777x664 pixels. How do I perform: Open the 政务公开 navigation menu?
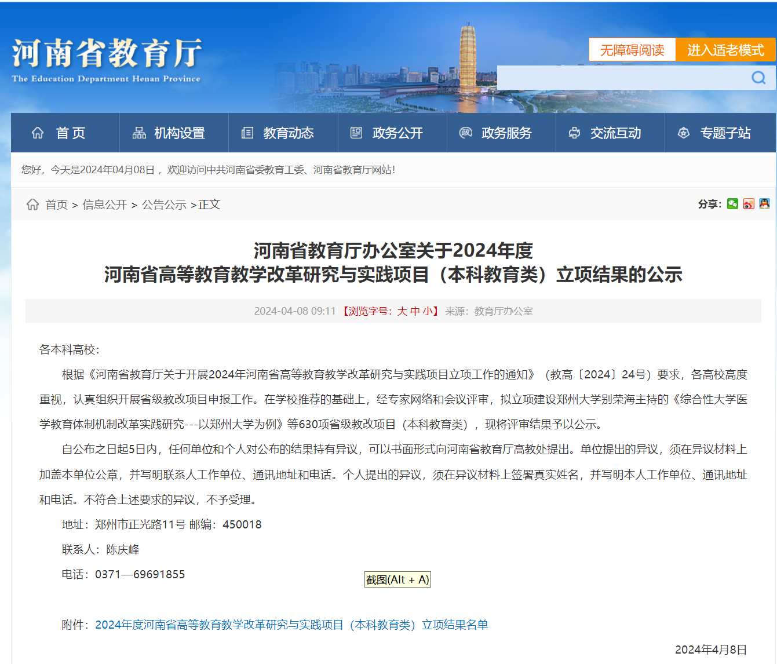coord(397,133)
